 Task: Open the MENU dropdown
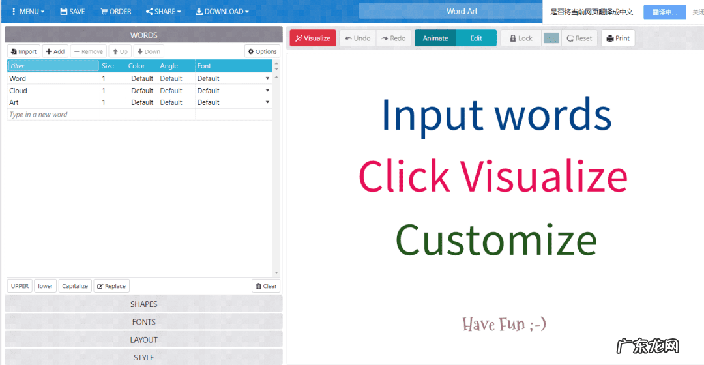[x=28, y=12]
